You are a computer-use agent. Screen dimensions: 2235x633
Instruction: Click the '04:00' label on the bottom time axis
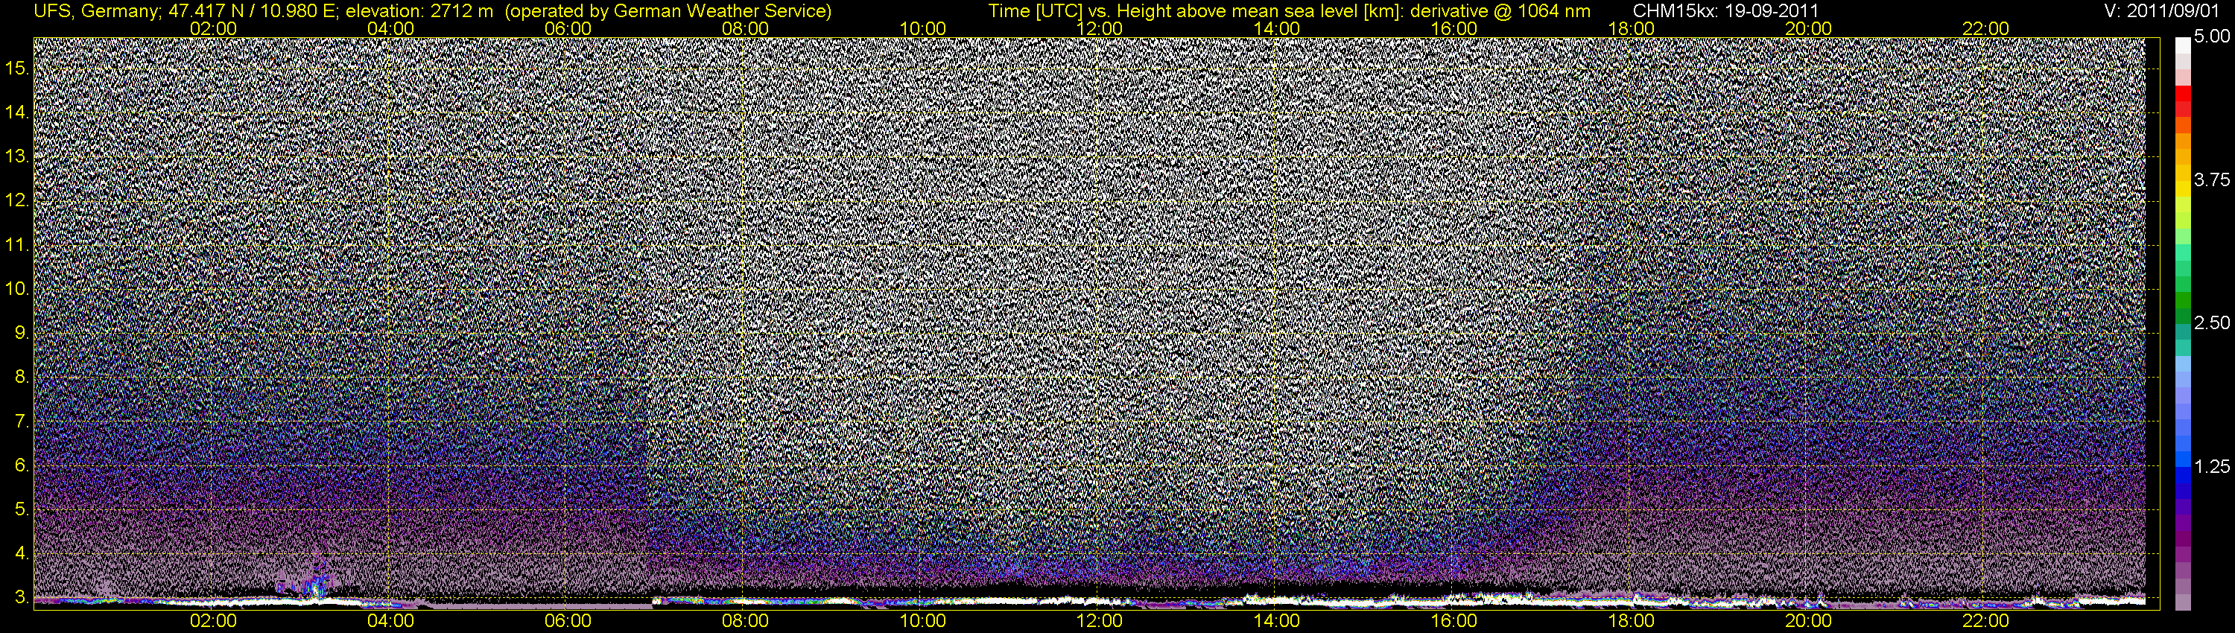click(390, 621)
